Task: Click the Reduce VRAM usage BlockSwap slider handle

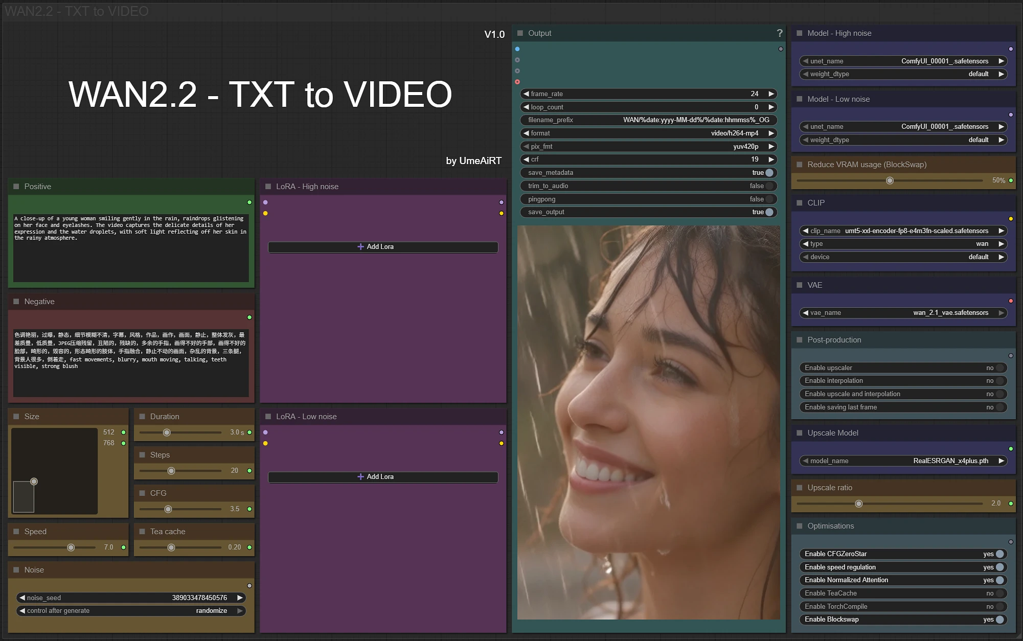Action: coord(890,180)
